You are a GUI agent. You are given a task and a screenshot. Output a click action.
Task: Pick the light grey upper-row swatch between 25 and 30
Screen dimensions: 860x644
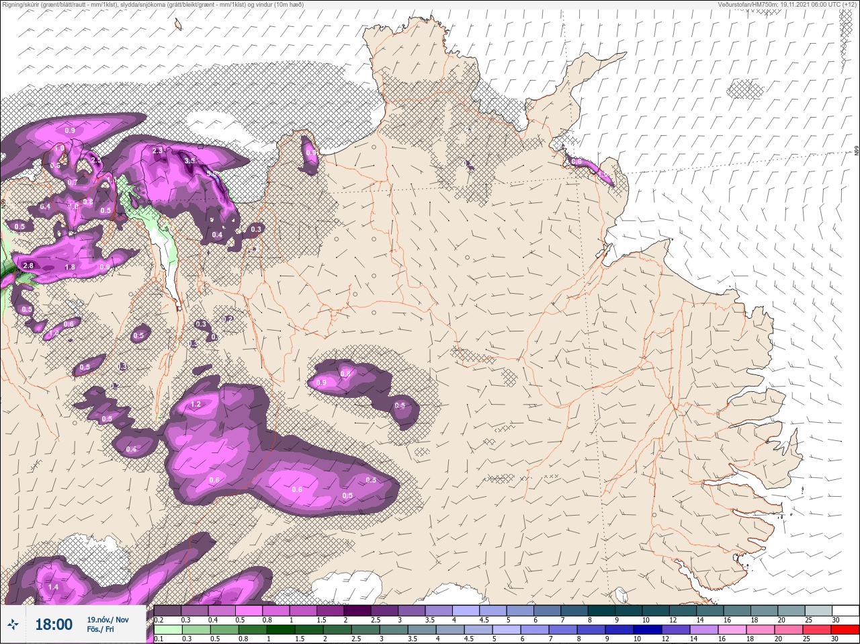tap(818, 610)
